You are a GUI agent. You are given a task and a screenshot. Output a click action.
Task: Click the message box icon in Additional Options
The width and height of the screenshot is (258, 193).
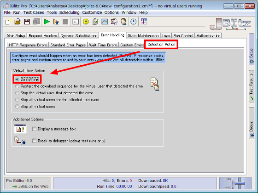20,129
